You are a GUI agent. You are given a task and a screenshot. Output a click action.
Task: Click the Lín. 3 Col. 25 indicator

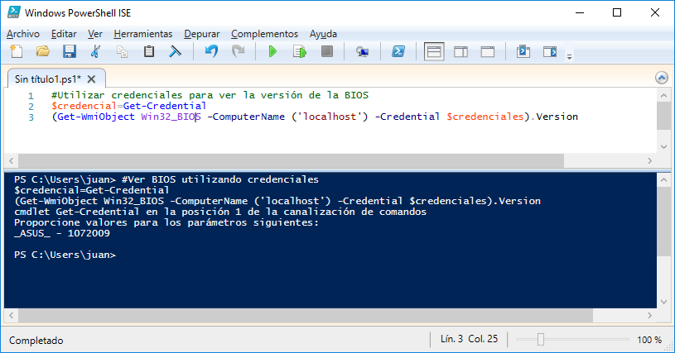tap(469, 339)
